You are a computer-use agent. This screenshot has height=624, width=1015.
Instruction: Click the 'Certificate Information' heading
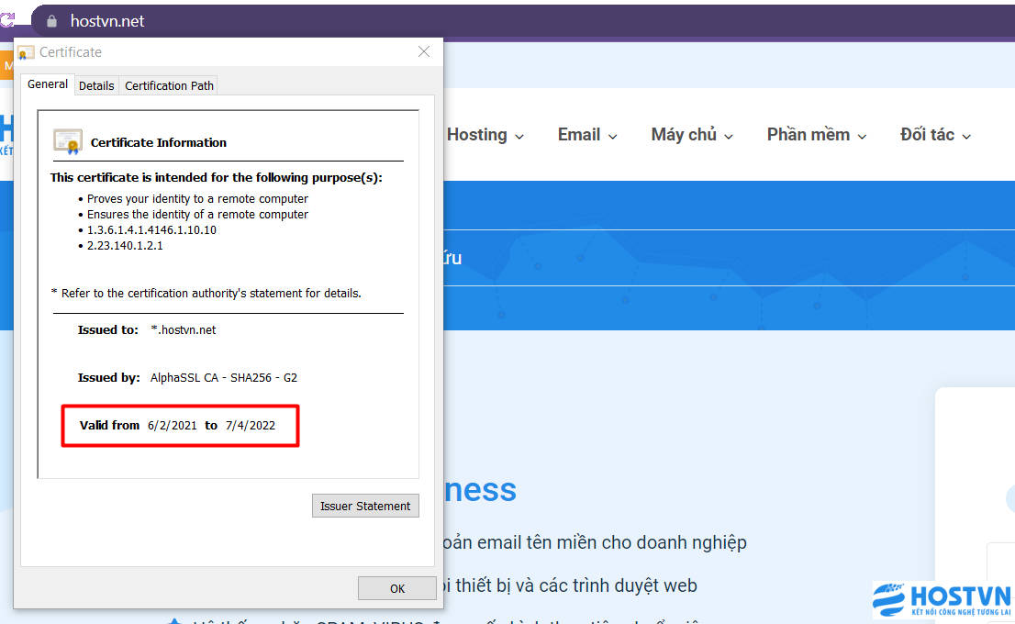click(x=159, y=142)
